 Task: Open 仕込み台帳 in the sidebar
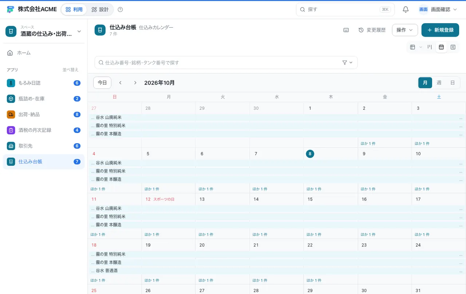point(44,162)
